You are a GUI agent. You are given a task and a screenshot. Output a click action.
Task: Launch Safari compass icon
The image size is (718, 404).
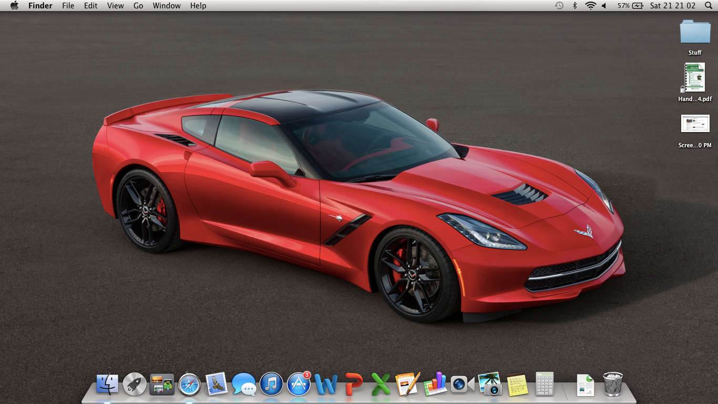(x=189, y=384)
